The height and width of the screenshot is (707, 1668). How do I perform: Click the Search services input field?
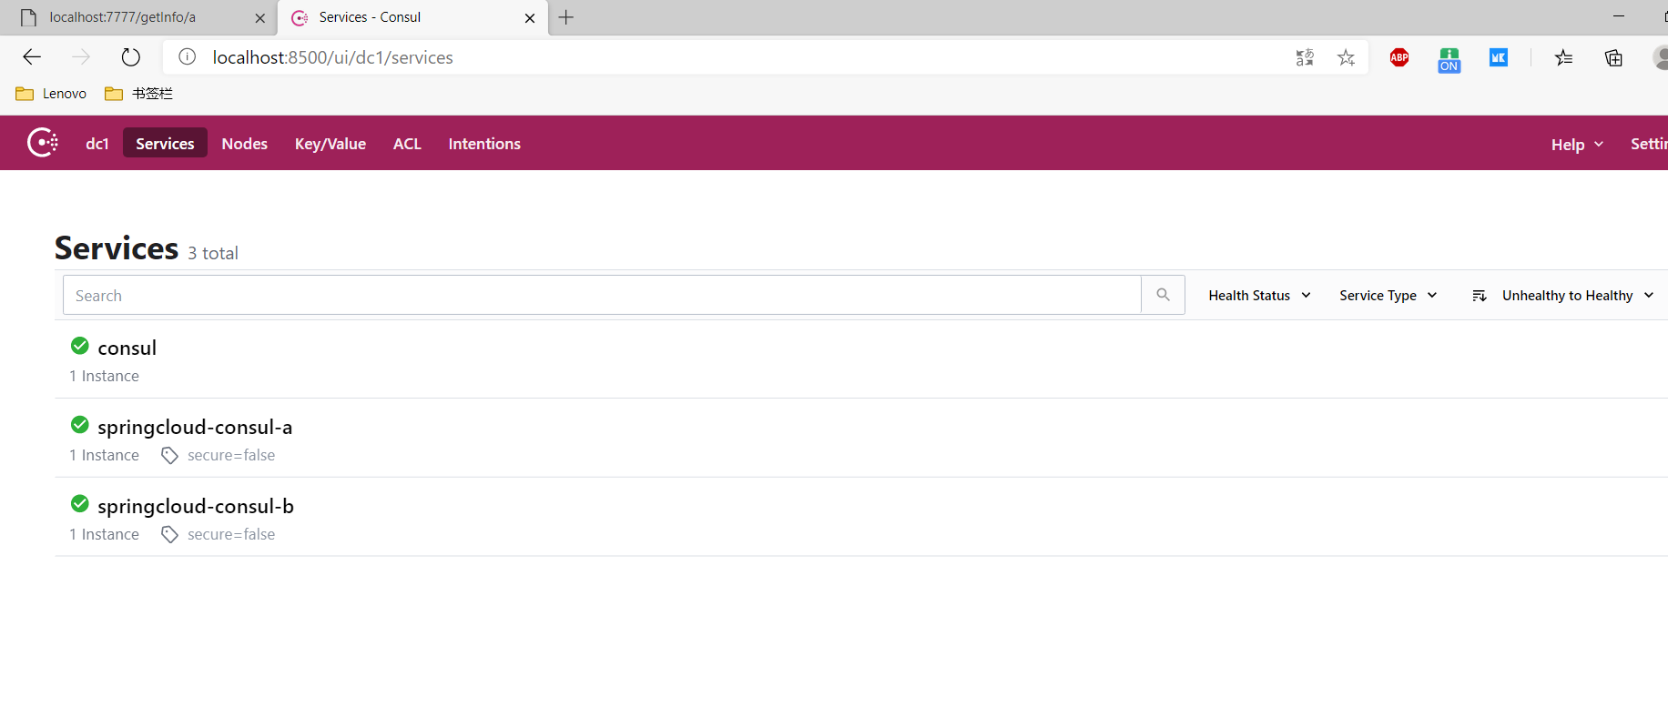coord(602,295)
